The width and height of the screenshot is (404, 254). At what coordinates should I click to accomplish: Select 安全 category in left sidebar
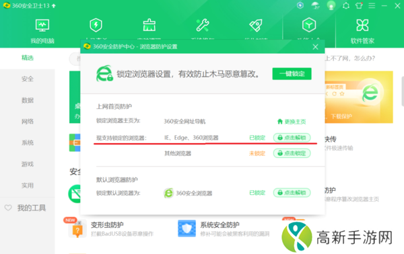pyautogui.click(x=28, y=79)
